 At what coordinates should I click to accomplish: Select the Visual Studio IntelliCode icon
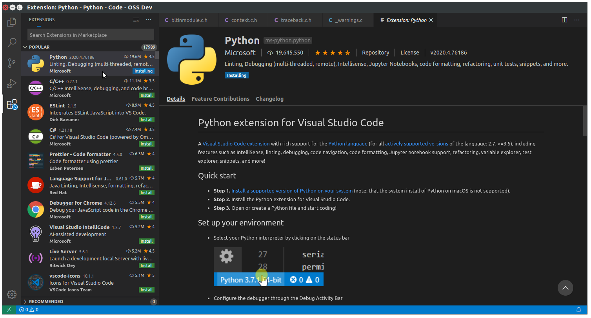pyautogui.click(x=36, y=234)
